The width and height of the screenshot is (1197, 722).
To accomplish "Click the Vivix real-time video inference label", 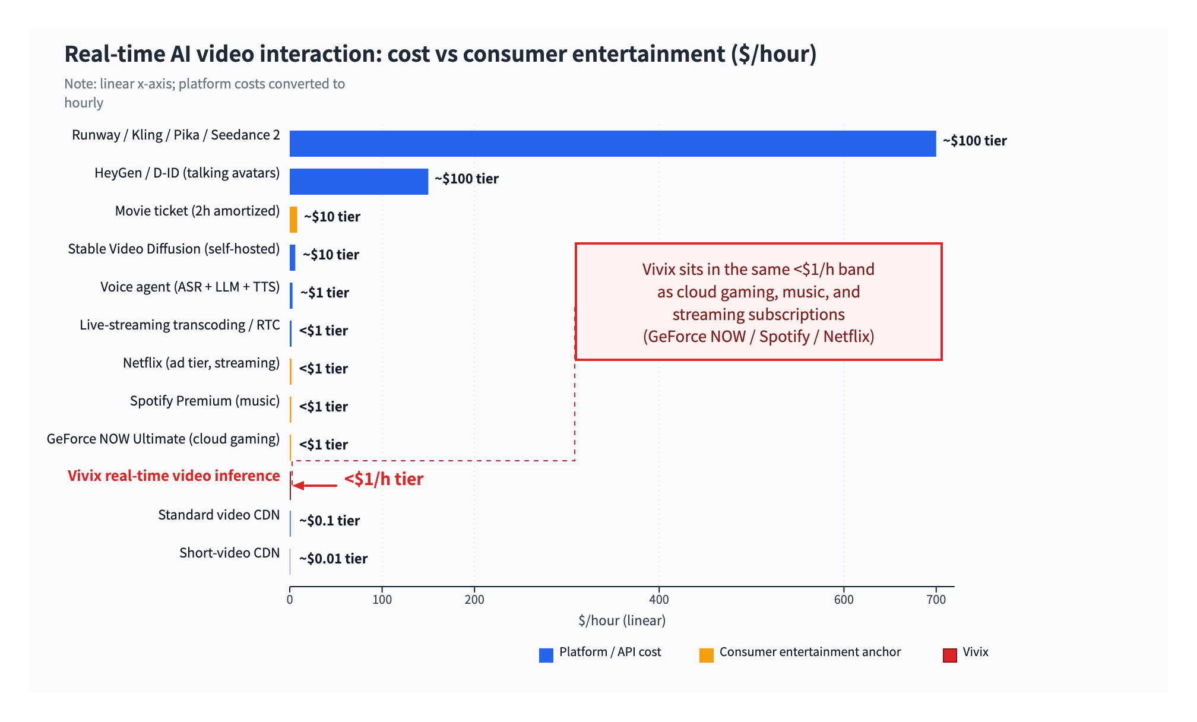I will (173, 476).
